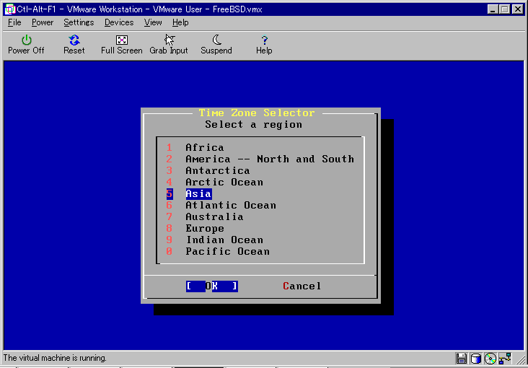The height and width of the screenshot is (368, 528).
Task: Open the Settings menu
Action: coord(79,22)
